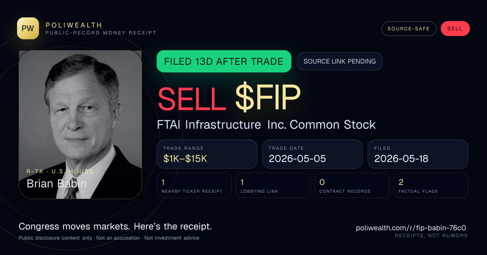Select the LOBBYING LINK stat tile
Screen dimensions: 487x255
273,185
